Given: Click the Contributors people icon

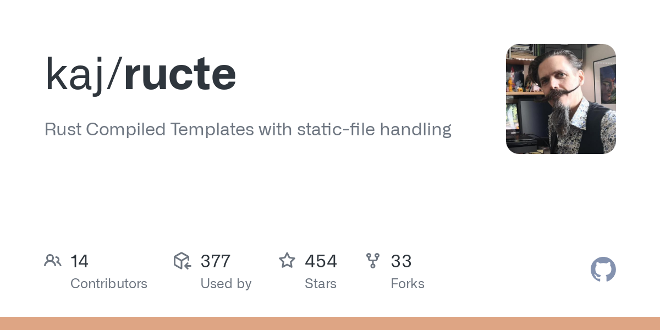Looking at the screenshot, I should (x=53, y=261).
